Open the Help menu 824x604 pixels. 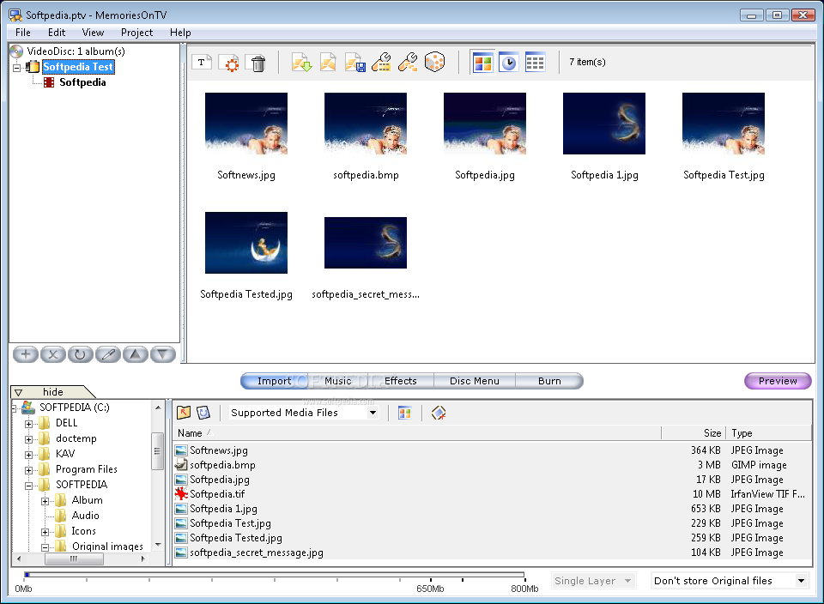[180, 33]
